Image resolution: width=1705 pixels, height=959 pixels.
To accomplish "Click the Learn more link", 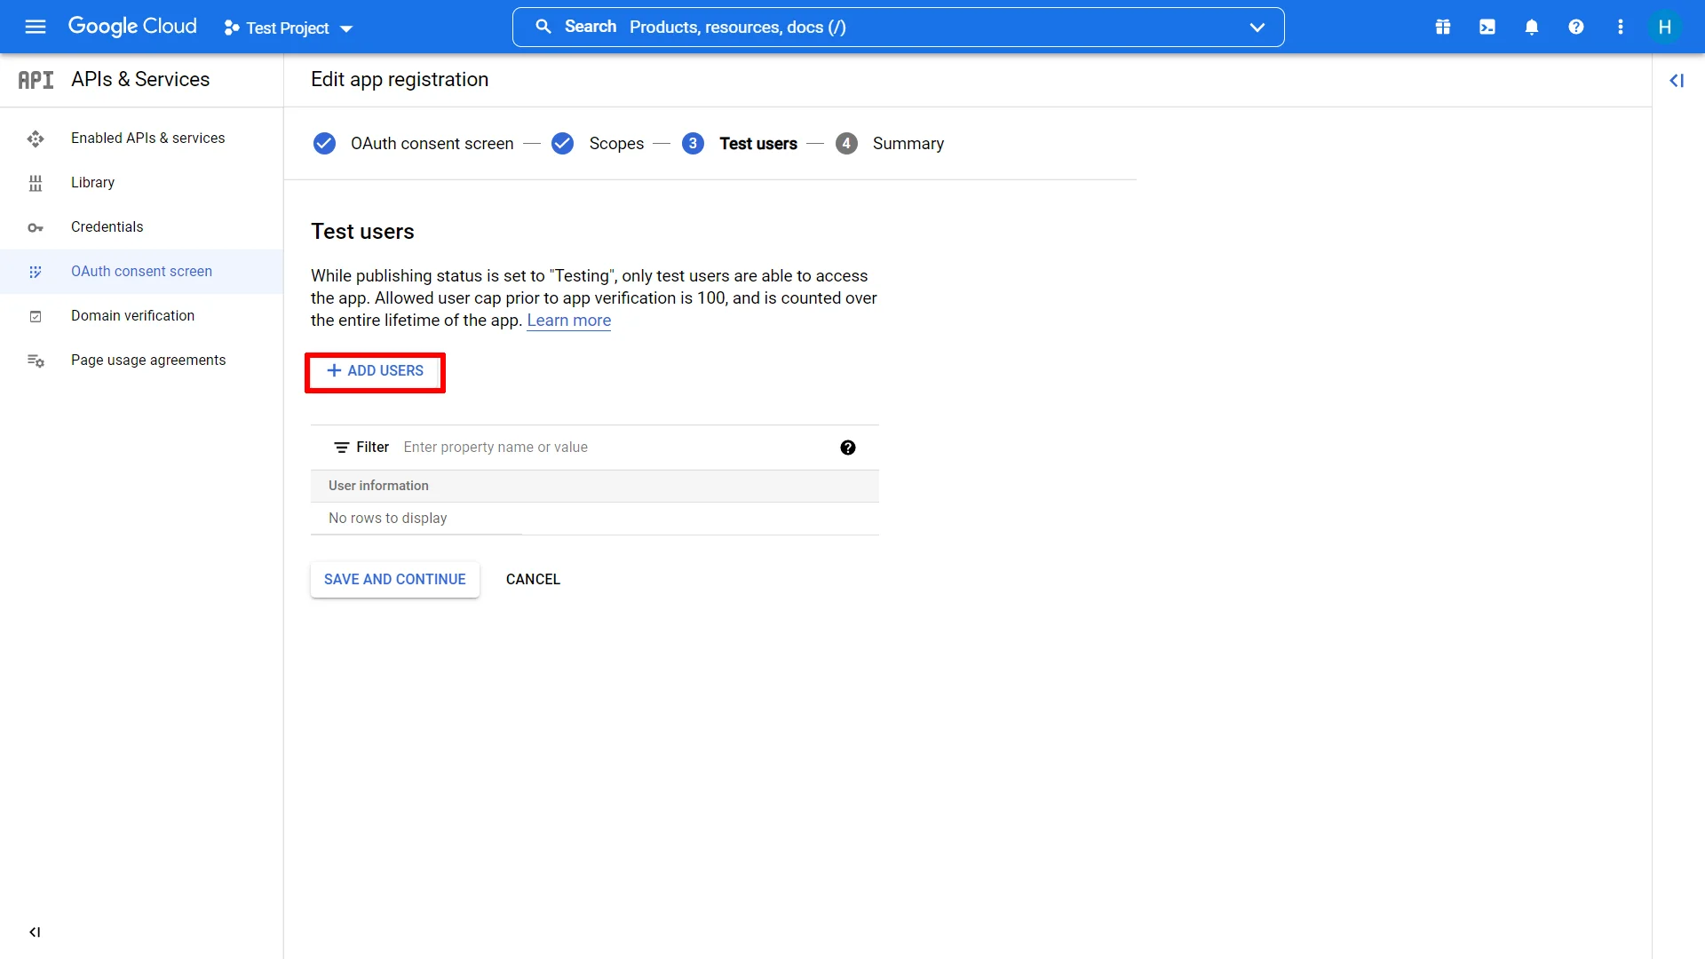I will tap(569, 320).
